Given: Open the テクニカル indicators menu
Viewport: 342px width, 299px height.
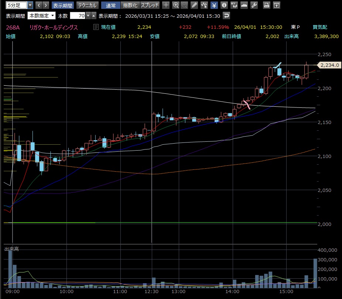Looking at the screenshot, I should point(87,5).
